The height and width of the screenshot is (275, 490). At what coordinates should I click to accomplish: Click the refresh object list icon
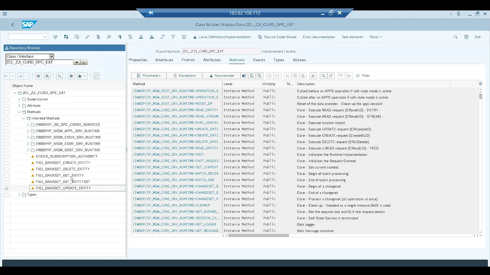[x=96, y=76]
